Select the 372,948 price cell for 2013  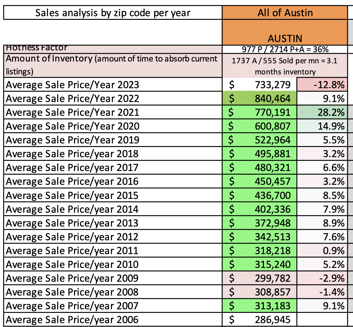point(259,223)
